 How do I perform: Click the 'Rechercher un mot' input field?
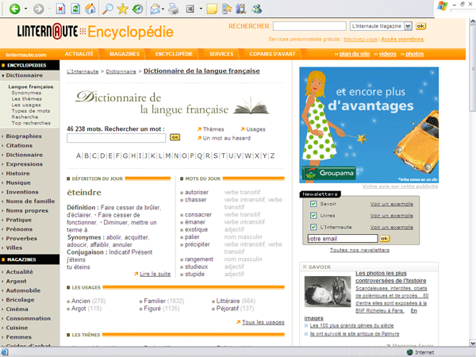pyautogui.click(x=117, y=138)
